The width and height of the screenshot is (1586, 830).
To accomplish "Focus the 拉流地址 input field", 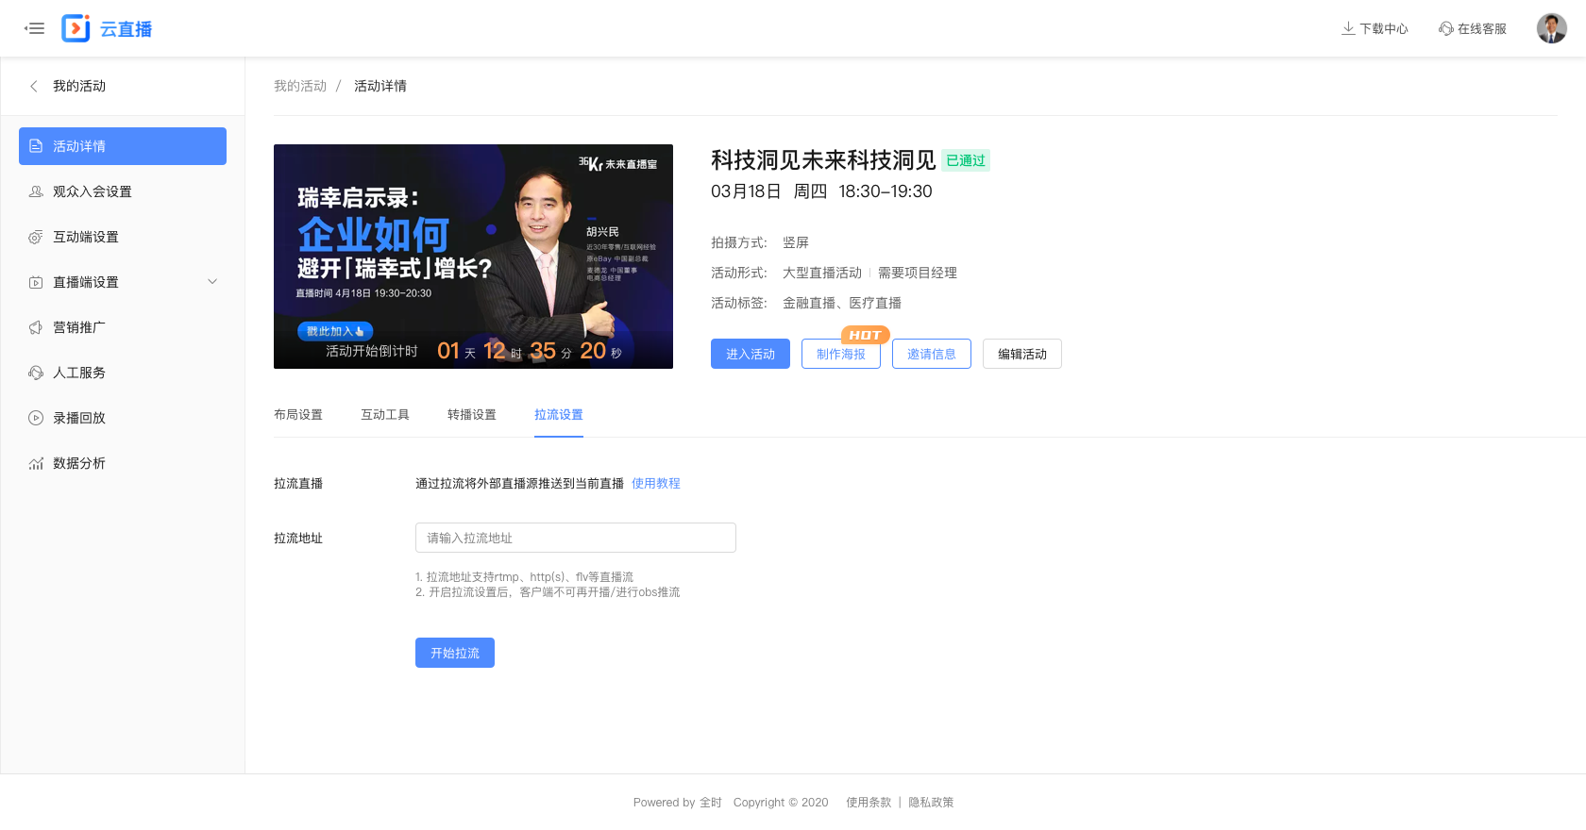I will [576, 538].
